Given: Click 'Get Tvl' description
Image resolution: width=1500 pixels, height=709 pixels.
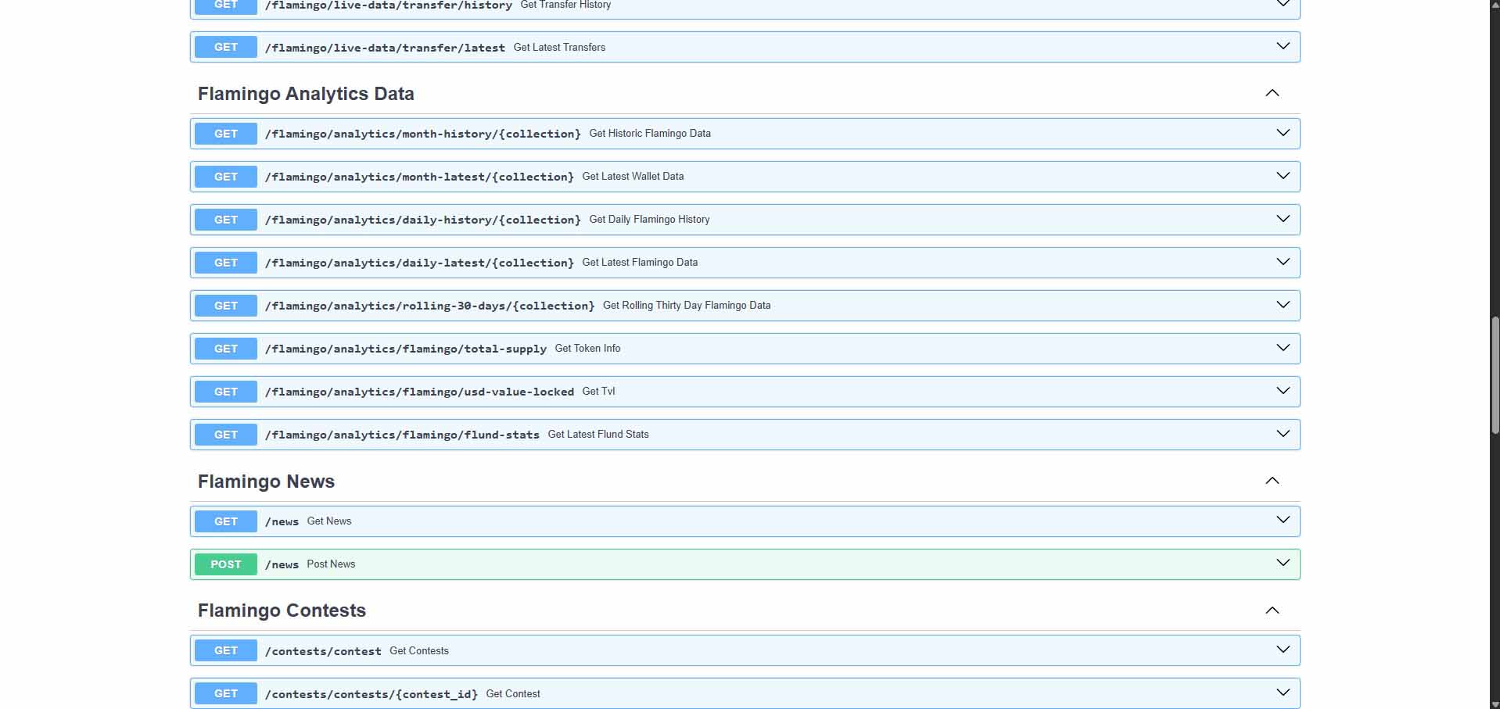Looking at the screenshot, I should [598, 392].
